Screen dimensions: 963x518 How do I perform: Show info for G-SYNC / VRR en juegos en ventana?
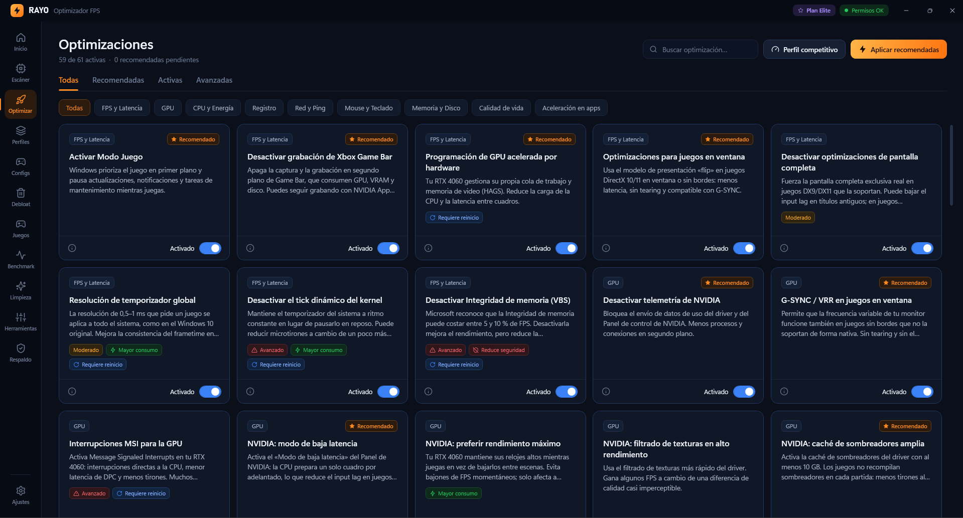coord(784,392)
